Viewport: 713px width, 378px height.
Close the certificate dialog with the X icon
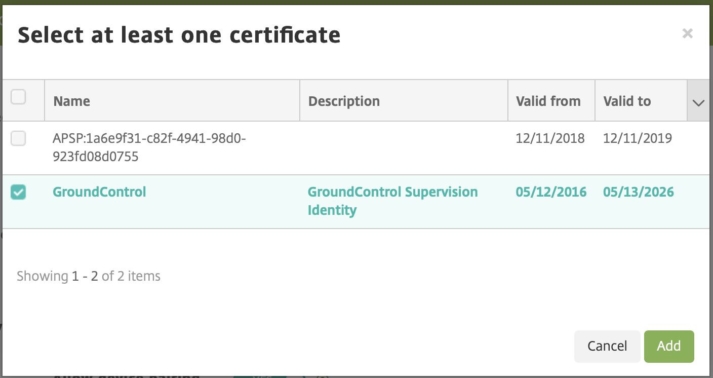click(687, 33)
